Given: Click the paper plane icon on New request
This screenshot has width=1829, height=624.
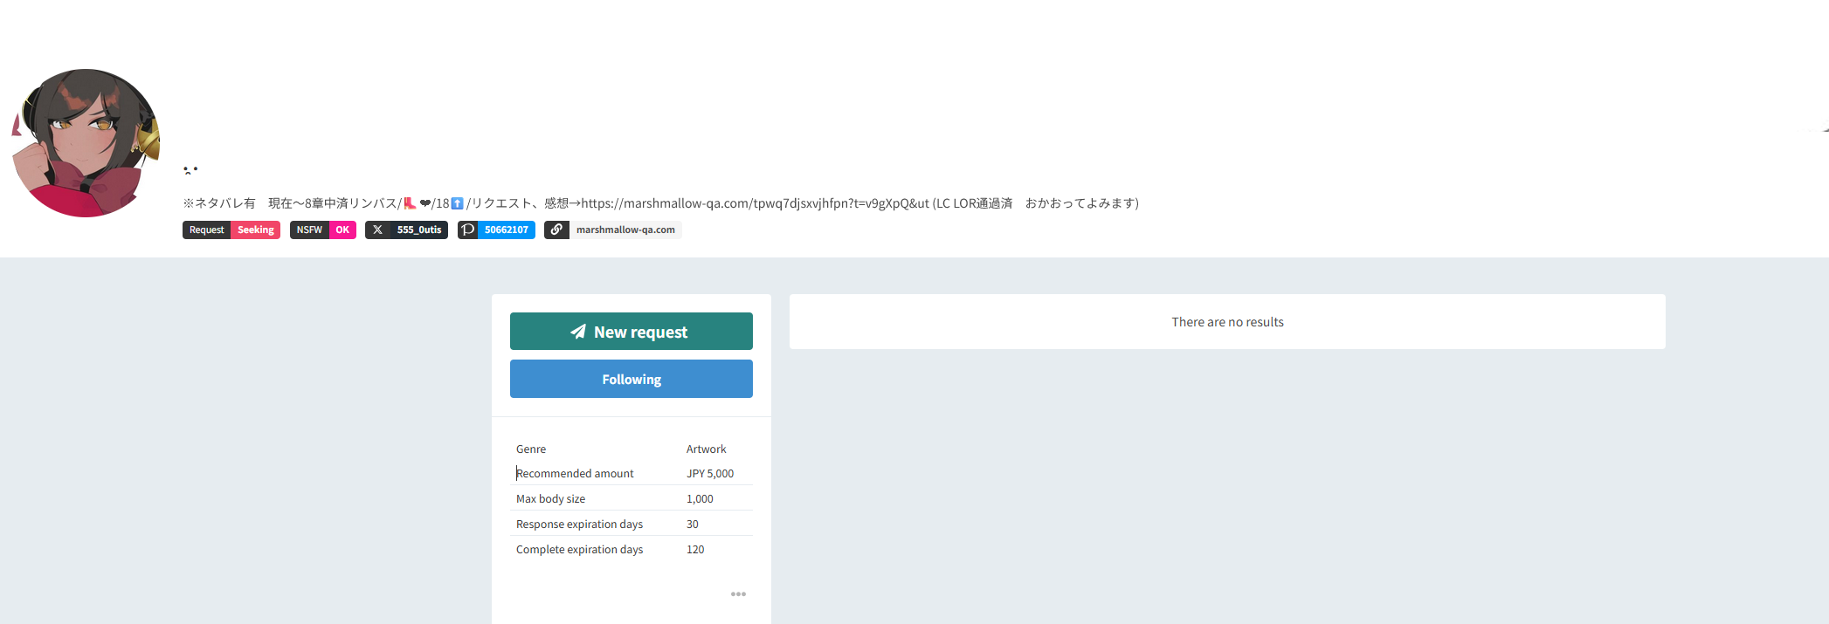Looking at the screenshot, I should click(x=578, y=332).
